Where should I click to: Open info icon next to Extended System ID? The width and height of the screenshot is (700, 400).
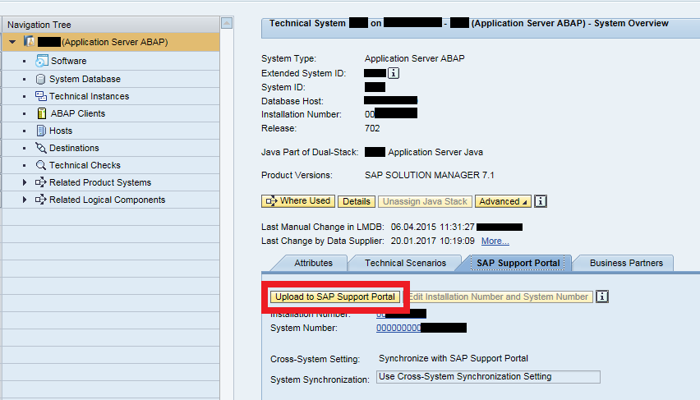394,73
